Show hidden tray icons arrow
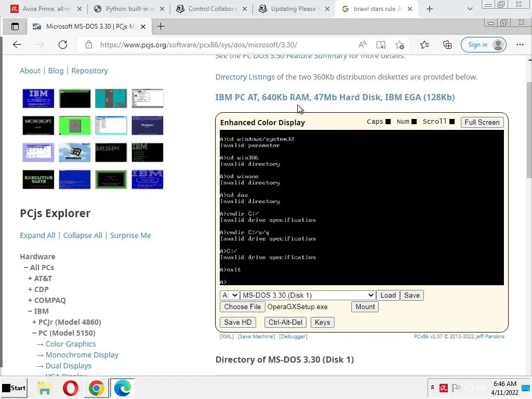The image size is (532, 399). 432,388
